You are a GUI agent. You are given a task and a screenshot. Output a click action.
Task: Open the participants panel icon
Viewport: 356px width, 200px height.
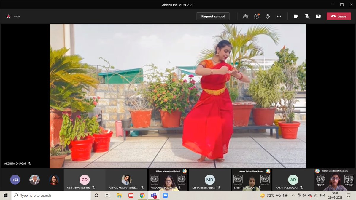click(x=245, y=16)
